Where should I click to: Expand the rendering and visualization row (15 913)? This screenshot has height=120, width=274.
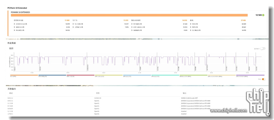pyautogui.click(x=159, y=27)
